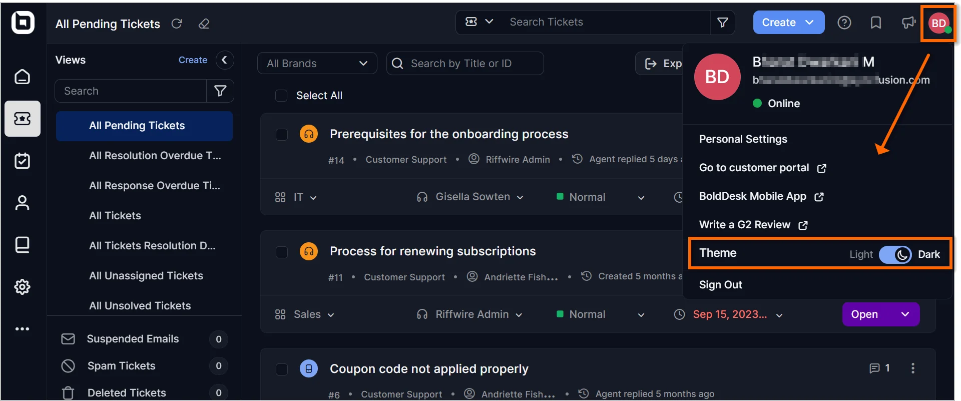The height and width of the screenshot is (401, 961).
Task: Open the help question mark icon
Action: tap(844, 23)
